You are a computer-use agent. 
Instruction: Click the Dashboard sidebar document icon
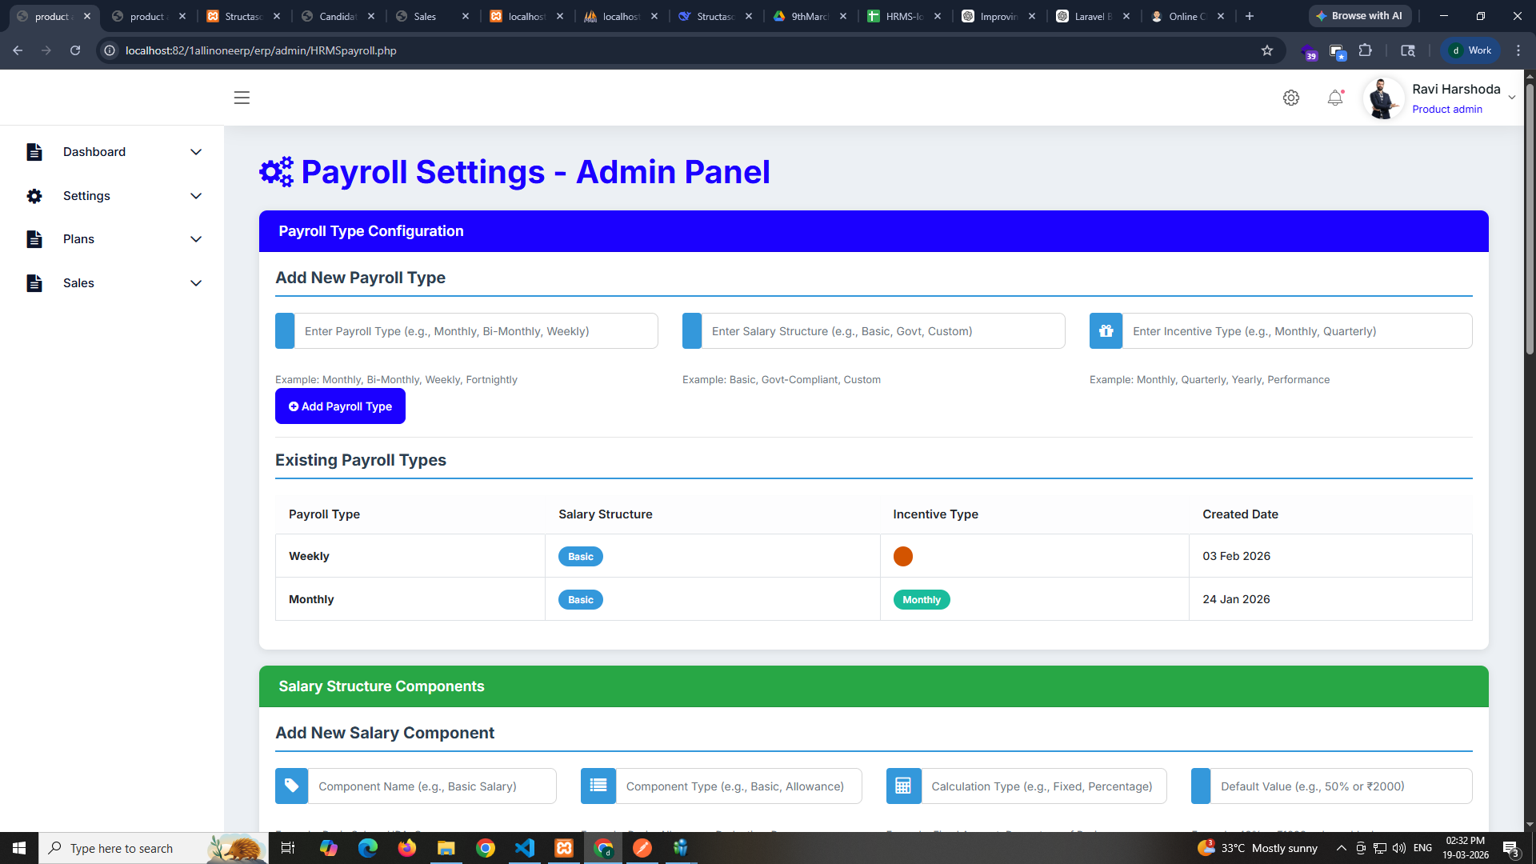pos(34,152)
